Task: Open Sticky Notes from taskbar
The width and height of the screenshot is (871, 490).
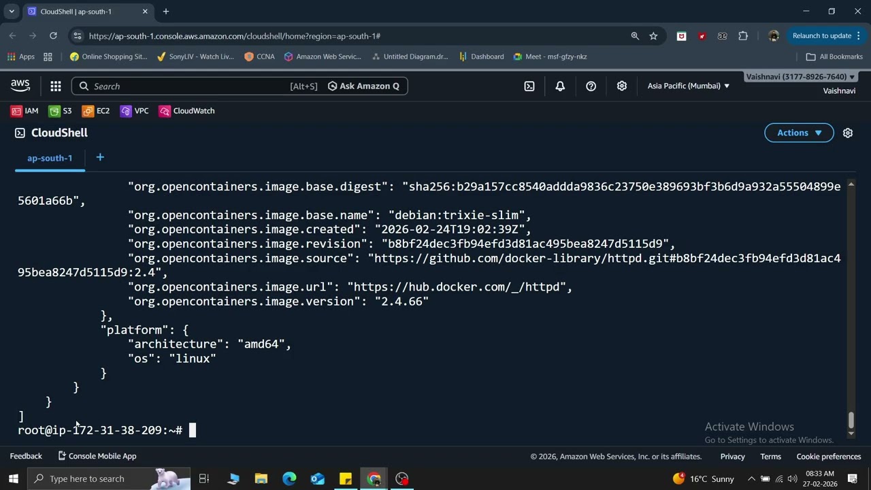Action: 346,478
